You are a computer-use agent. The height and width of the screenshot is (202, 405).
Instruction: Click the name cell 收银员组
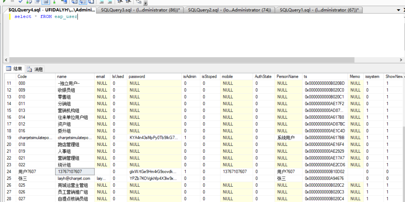click(x=75, y=90)
